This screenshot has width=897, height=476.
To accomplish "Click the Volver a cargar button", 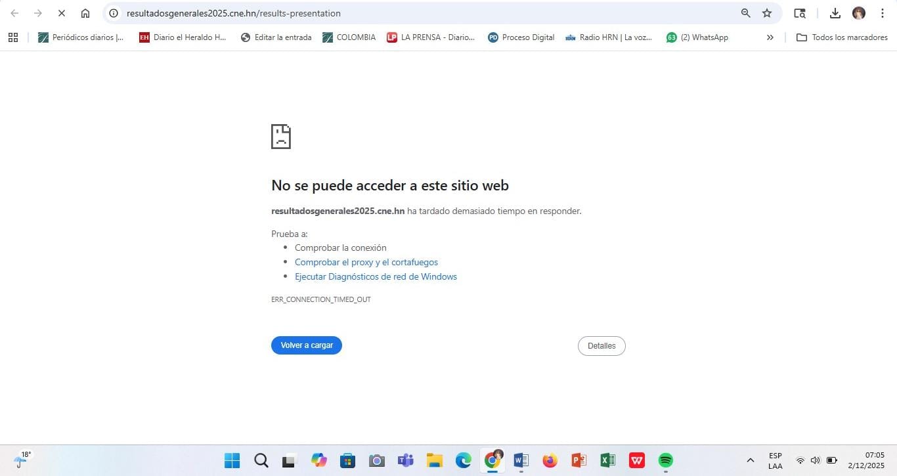I will pos(307,345).
